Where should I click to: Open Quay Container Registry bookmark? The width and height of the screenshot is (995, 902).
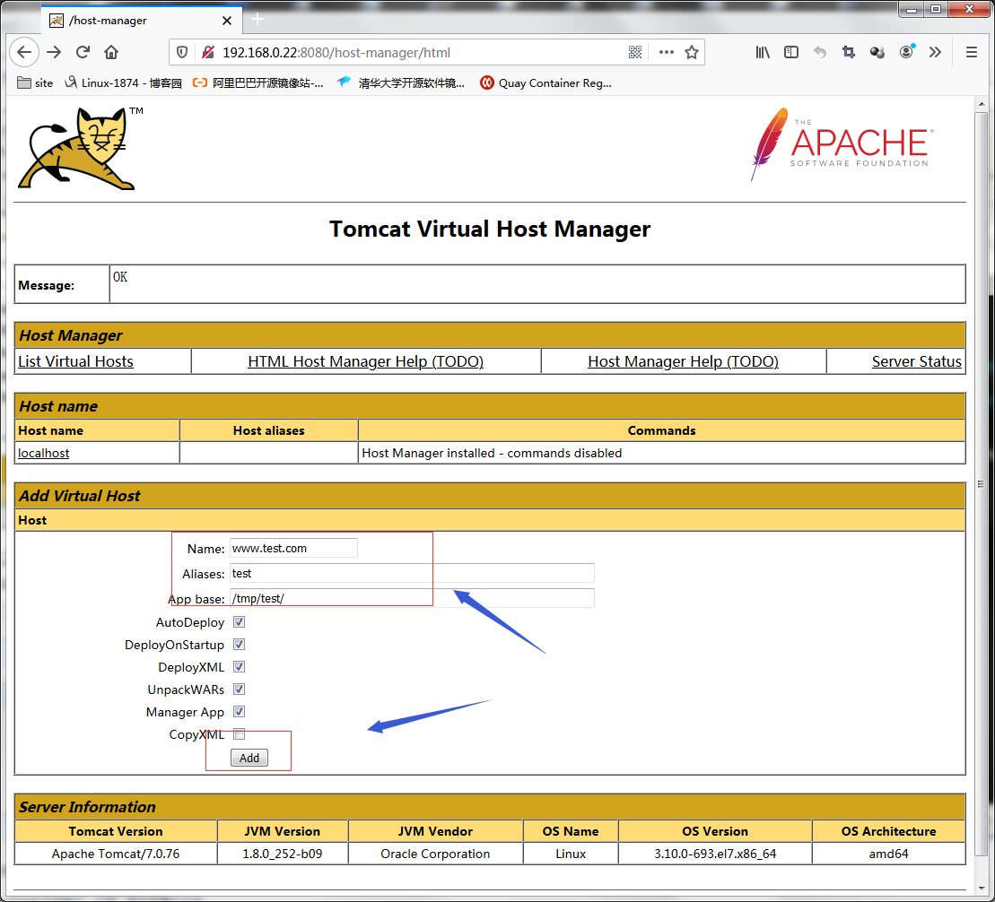(x=546, y=83)
